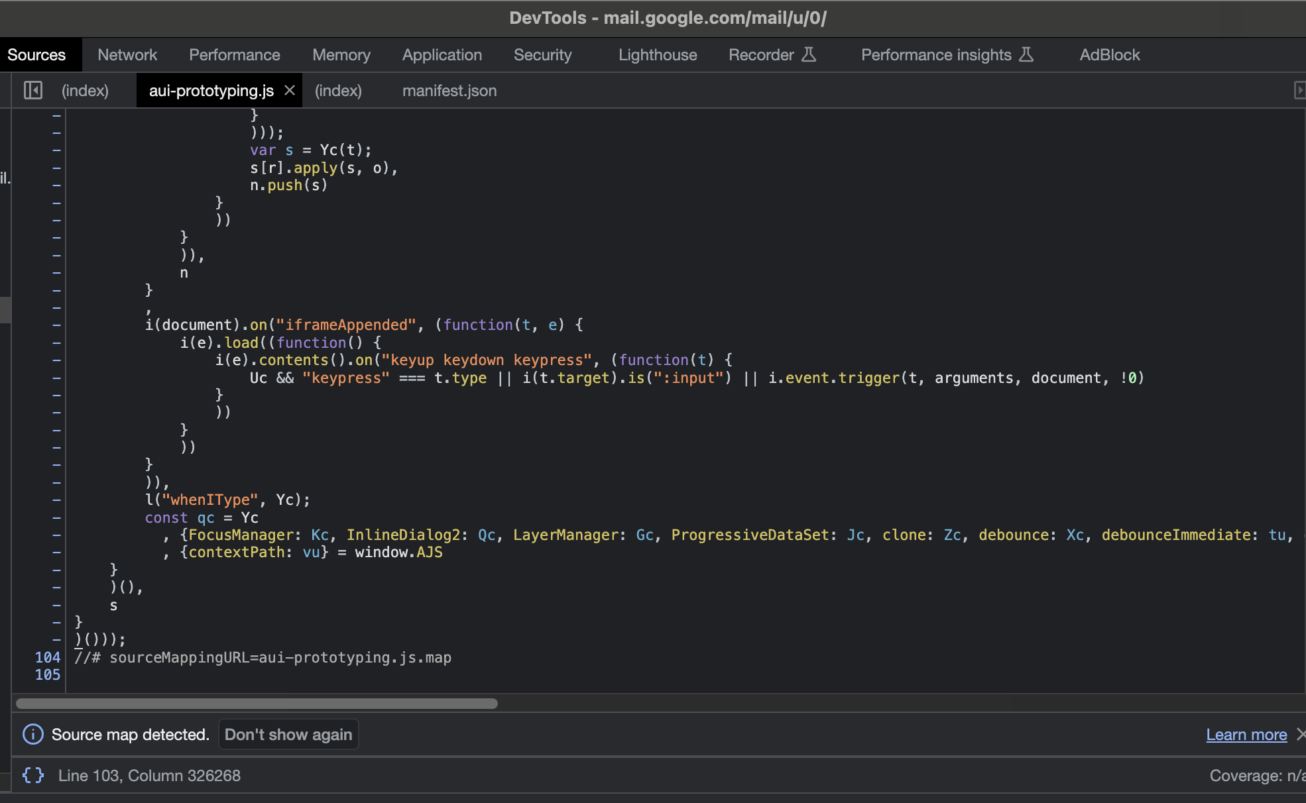Click the info icon beside Source map detected
The height and width of the screenshot is (803, 1306).
[33, 734]
